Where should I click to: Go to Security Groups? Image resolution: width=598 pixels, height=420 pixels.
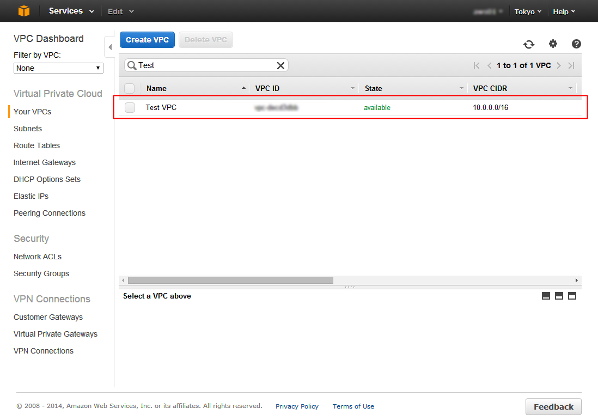click(x=41, y=273)
